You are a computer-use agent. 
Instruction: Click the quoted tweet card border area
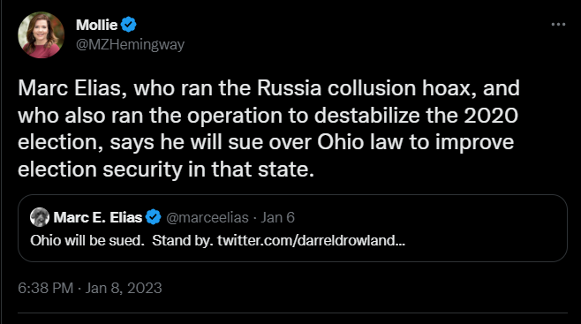292,228
